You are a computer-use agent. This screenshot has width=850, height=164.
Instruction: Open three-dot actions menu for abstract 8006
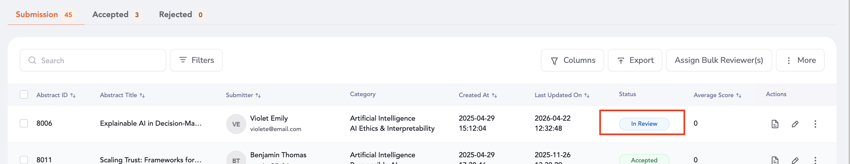coord(815,124)
